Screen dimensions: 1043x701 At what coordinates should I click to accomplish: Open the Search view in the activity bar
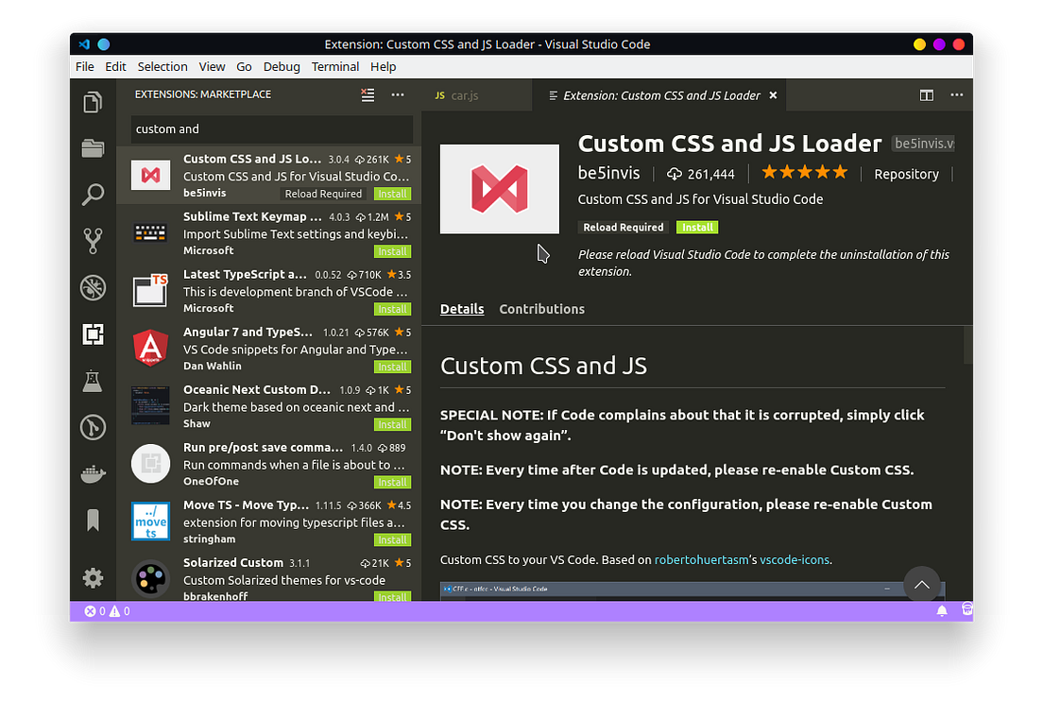93,194
